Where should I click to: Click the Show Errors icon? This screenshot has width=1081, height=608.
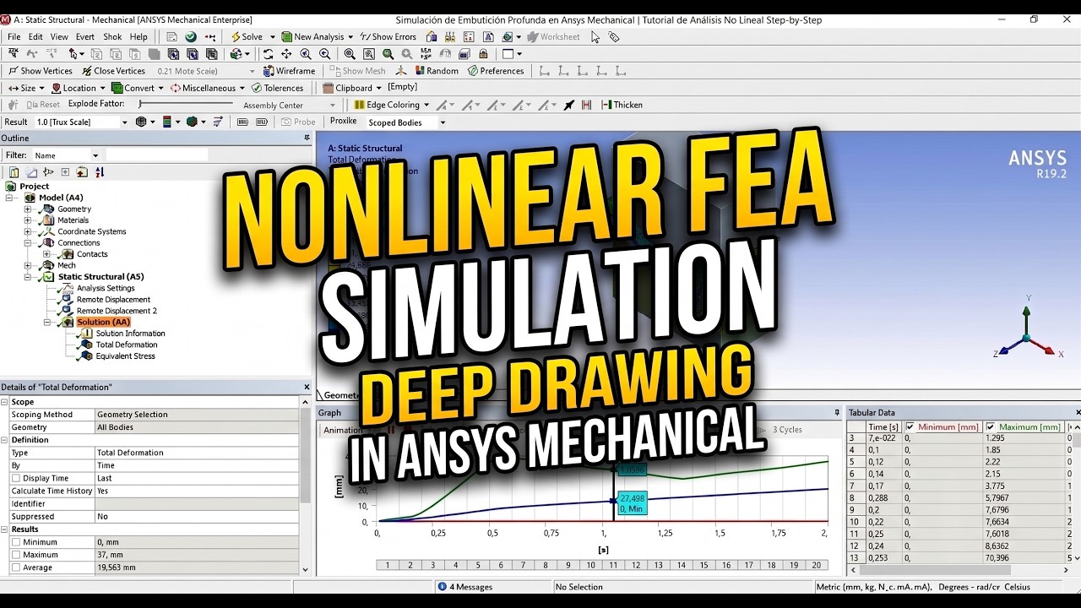coord(364,37)
